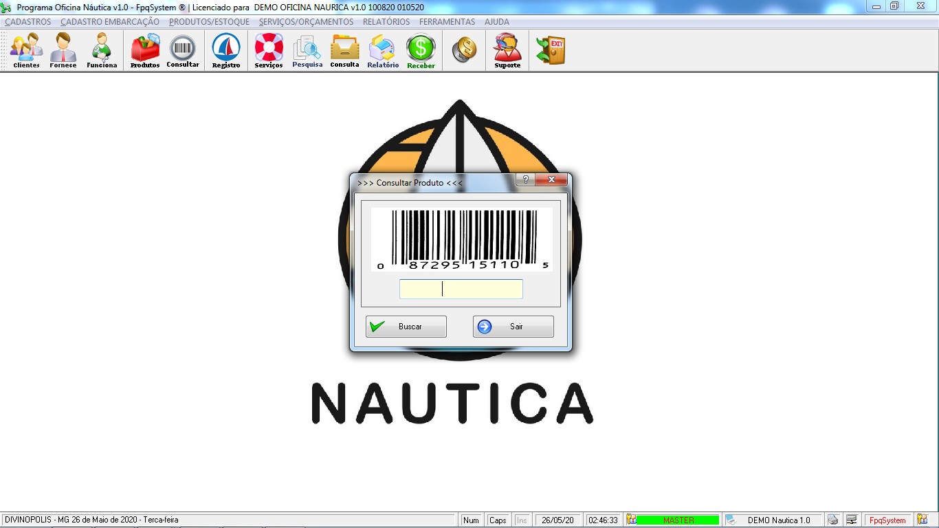Screen dimensions: 939x528
Task: Open the Serviços lifebuoy icon
Action: (269, 51)
